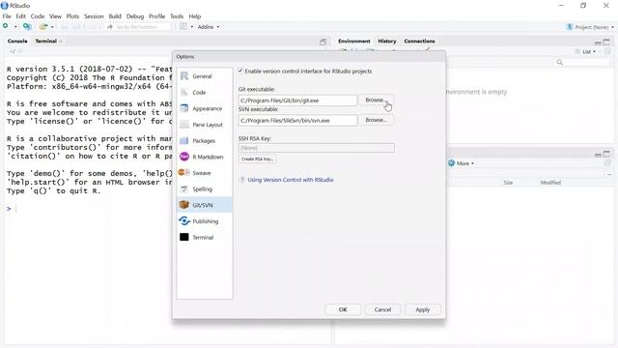The image size is (618, 348).
Task: Select Appearance in Options sidebar
Action: coord(205,108)
